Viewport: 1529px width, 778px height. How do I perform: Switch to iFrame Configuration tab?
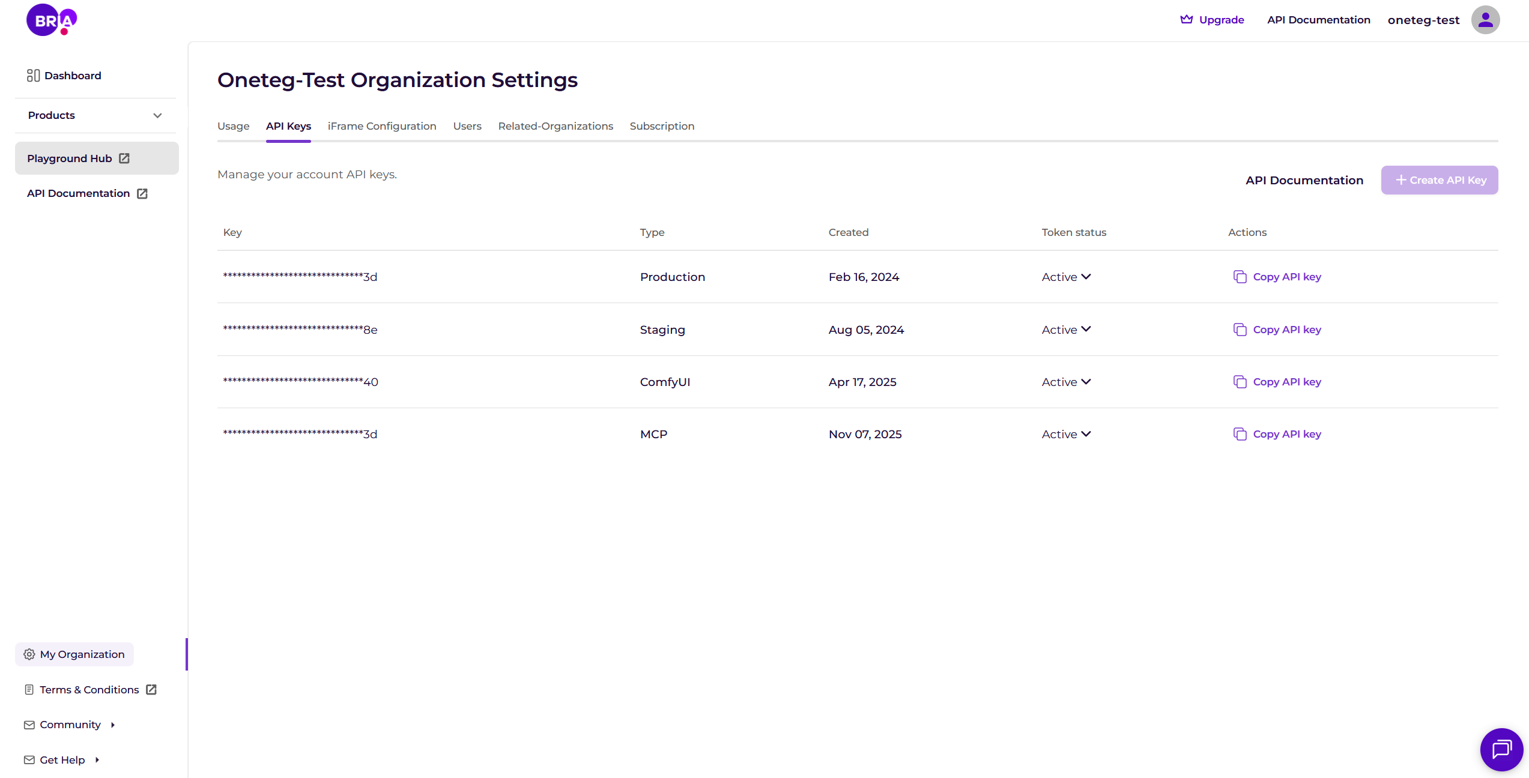(x=382, y=126)
